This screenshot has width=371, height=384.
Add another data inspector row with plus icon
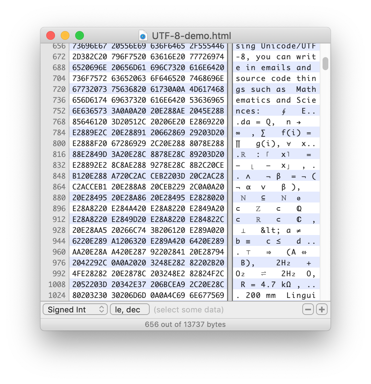pos(321,309)
